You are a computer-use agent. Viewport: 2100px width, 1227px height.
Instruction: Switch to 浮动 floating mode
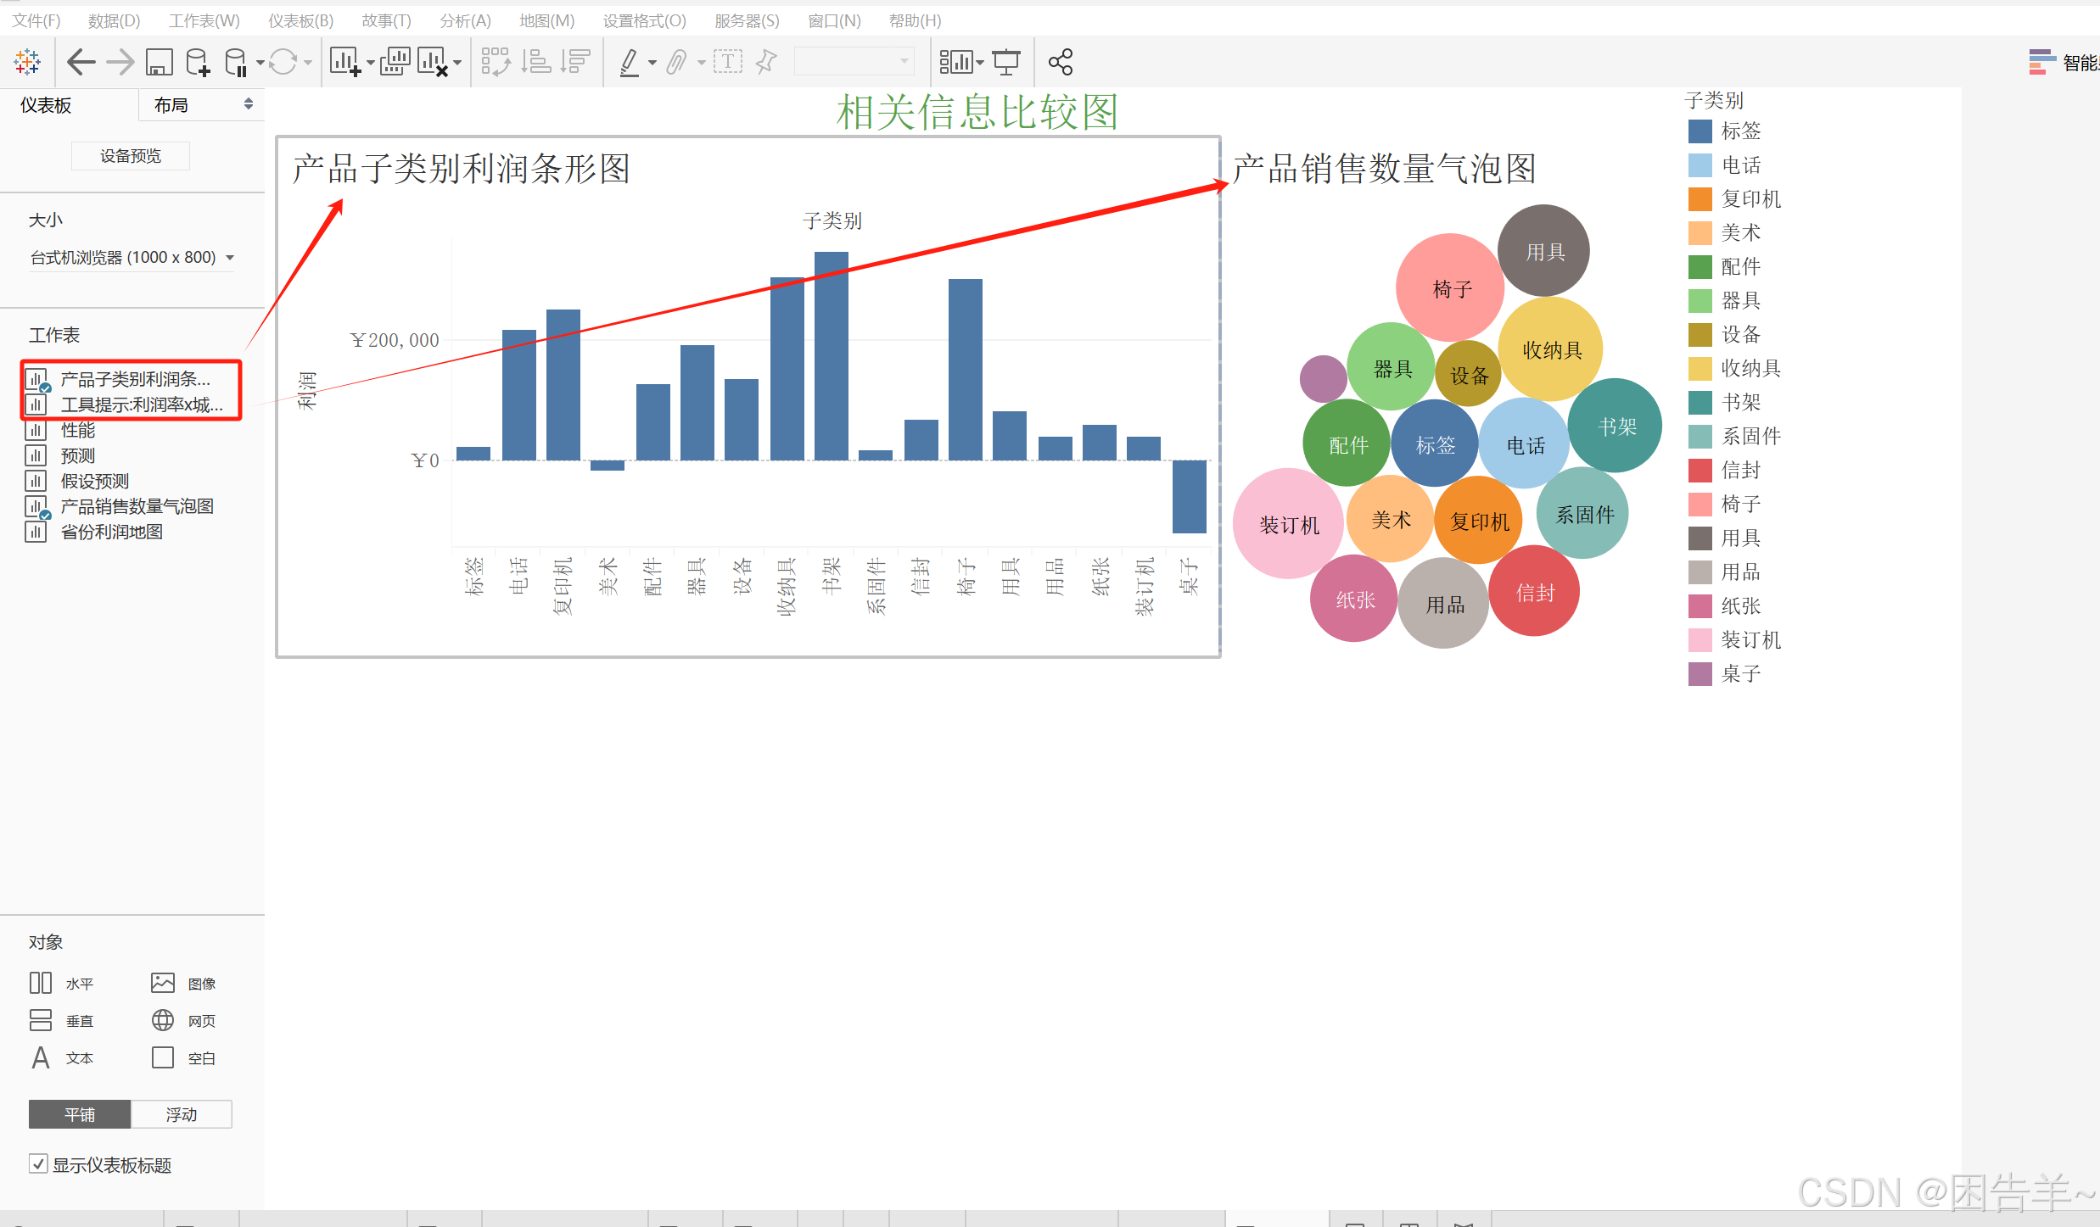(x=181, y=1114)
